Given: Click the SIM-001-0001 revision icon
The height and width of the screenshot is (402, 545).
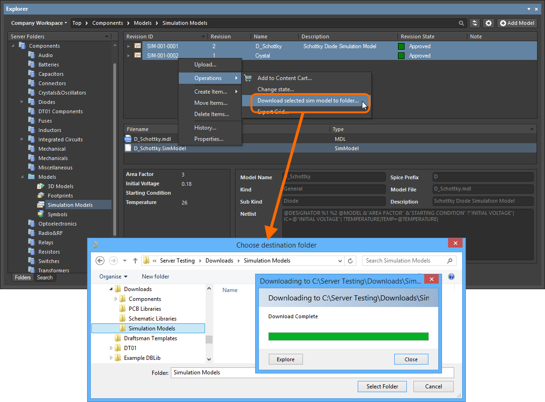Looking at the screenshot, I should click(138, 46).
